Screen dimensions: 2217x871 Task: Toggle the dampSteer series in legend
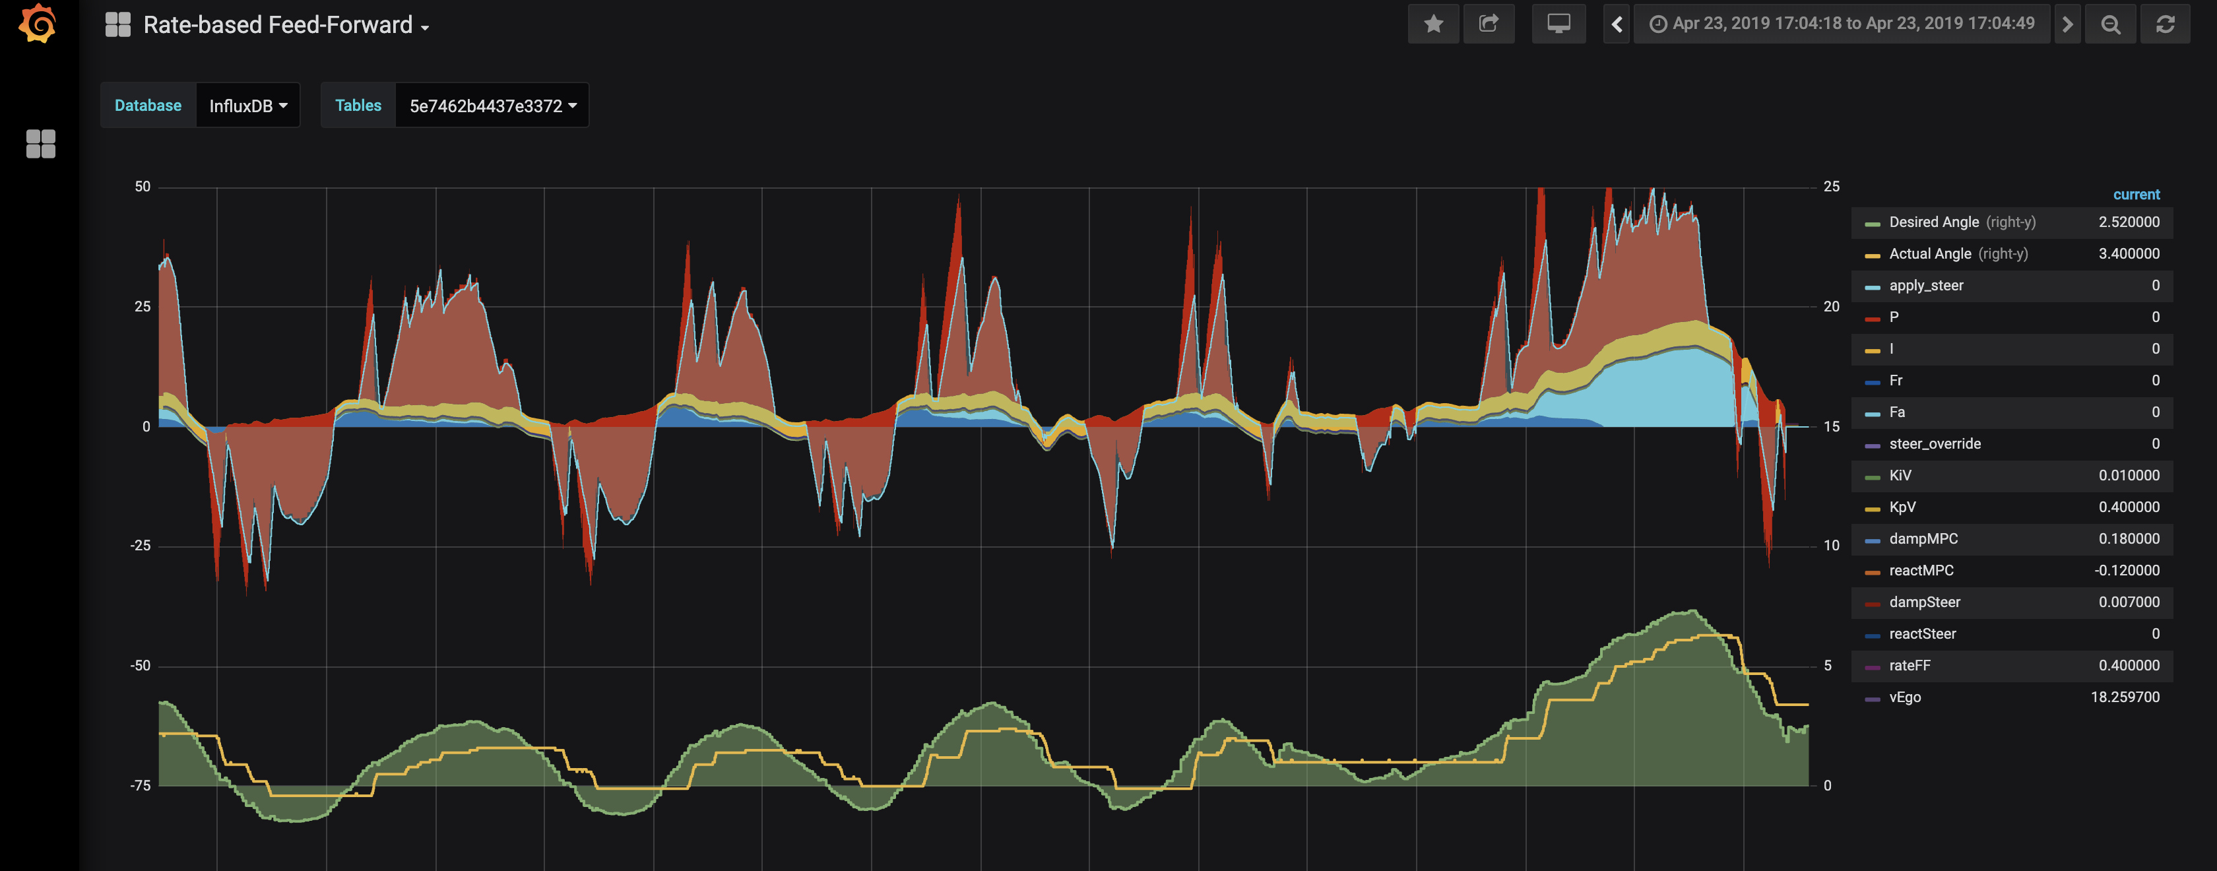coord(1925,602)
